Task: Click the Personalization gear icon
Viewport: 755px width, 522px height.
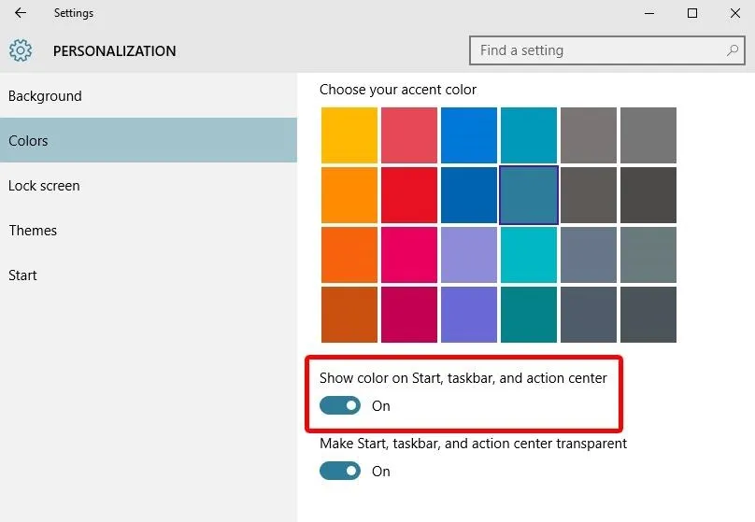Action: pos(21,50)
